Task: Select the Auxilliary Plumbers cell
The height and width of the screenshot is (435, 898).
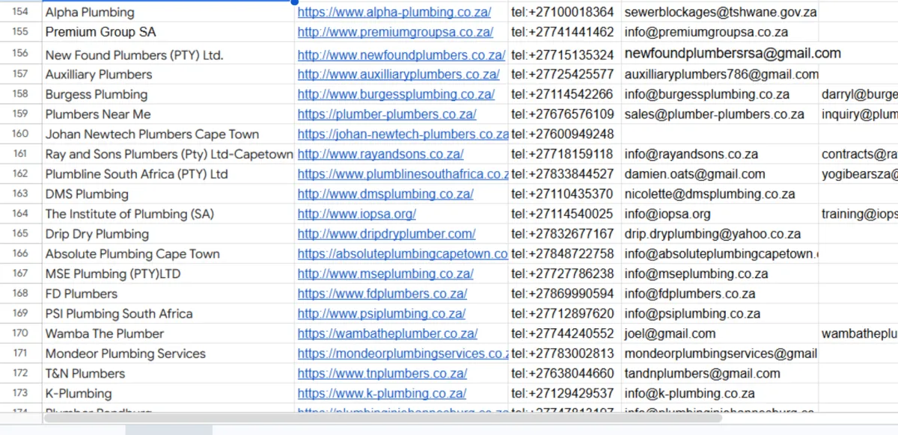Action: pos(168,75)
